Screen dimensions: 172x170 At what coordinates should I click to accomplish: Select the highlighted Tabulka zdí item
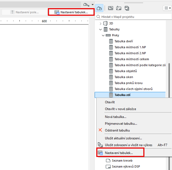tap(130, 95)
